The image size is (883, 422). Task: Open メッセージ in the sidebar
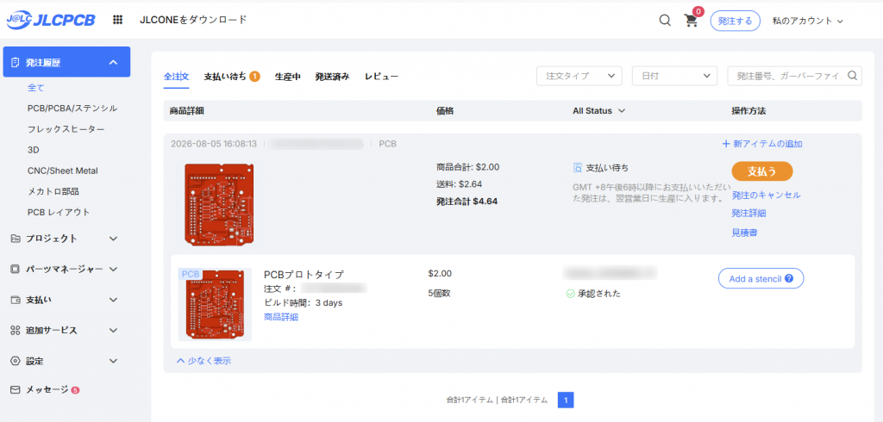pos(47,389)
